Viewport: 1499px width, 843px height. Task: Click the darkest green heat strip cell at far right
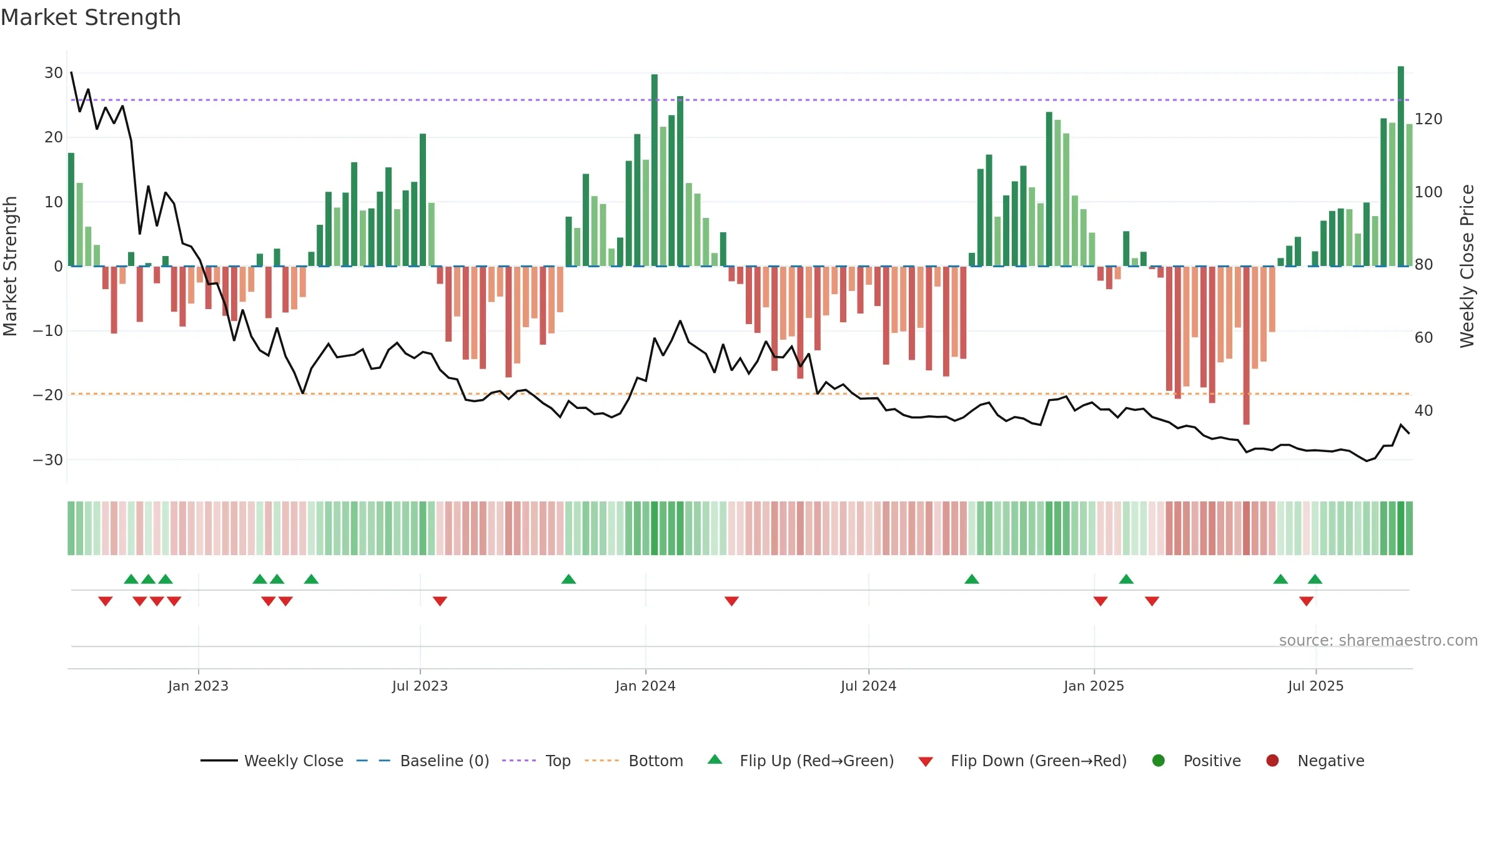[1401, 528]
